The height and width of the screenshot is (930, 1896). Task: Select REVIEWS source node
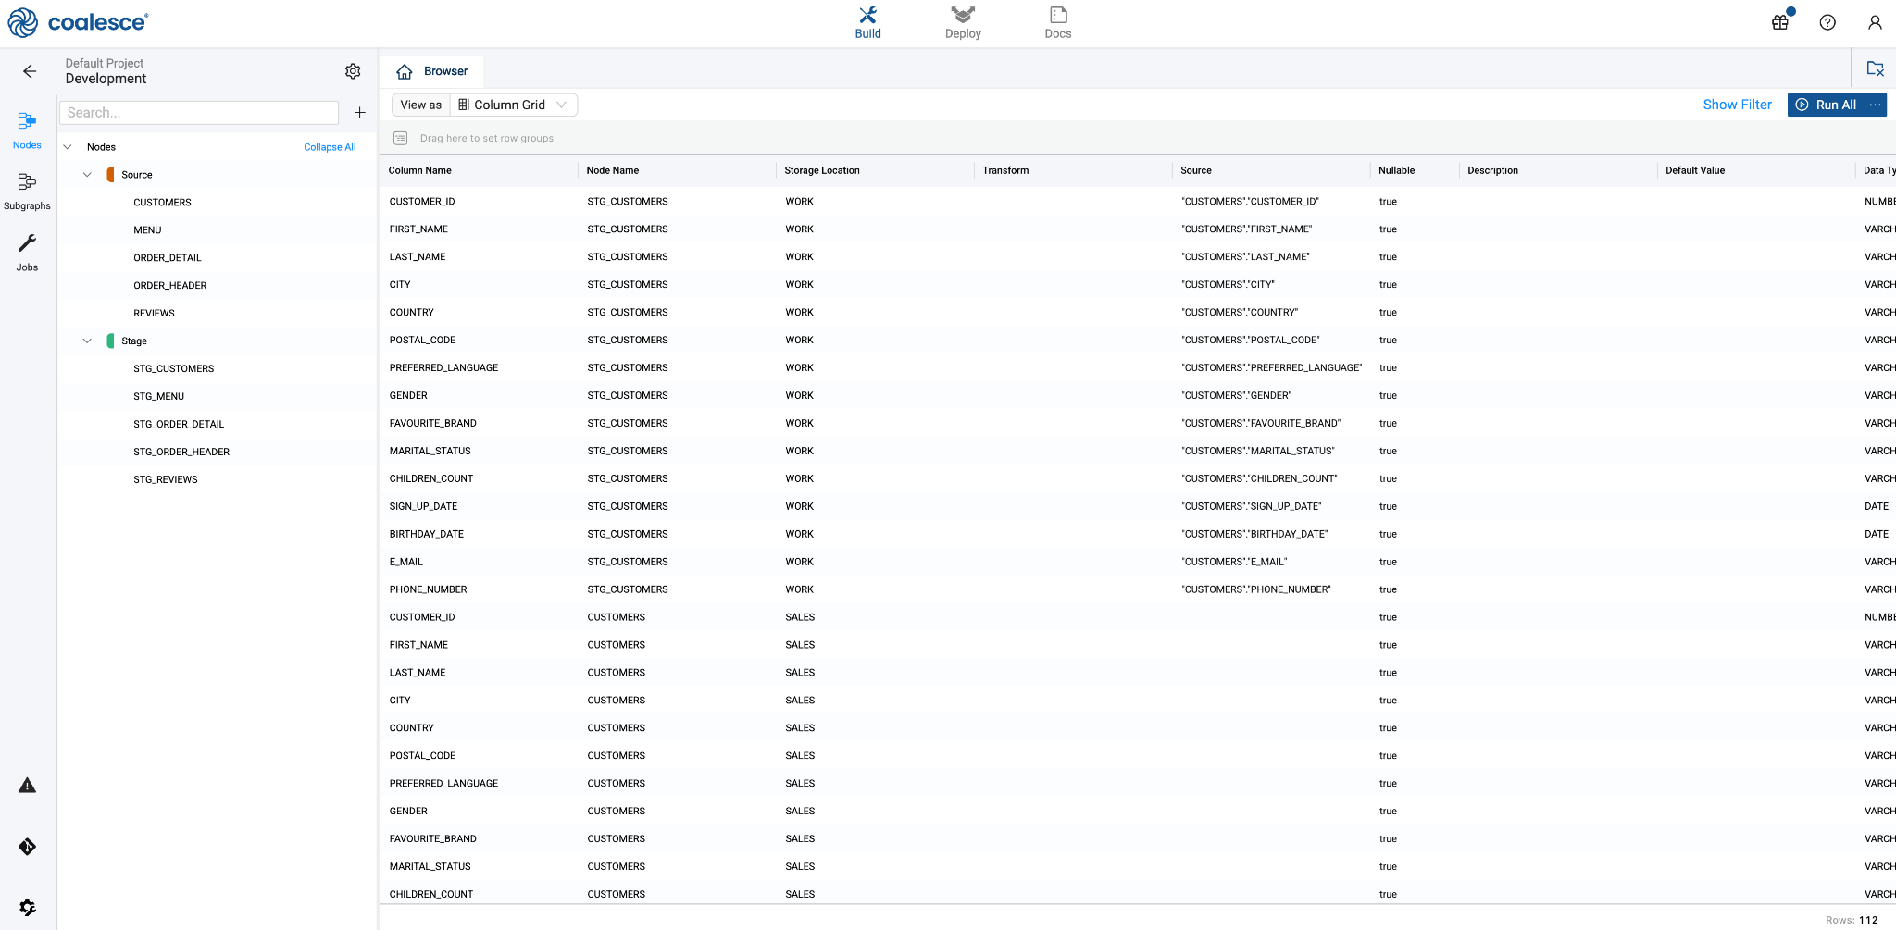[154, 314]
